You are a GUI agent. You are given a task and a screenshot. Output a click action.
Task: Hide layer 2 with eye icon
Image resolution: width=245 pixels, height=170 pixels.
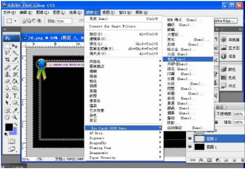click(x=190, y=138)
